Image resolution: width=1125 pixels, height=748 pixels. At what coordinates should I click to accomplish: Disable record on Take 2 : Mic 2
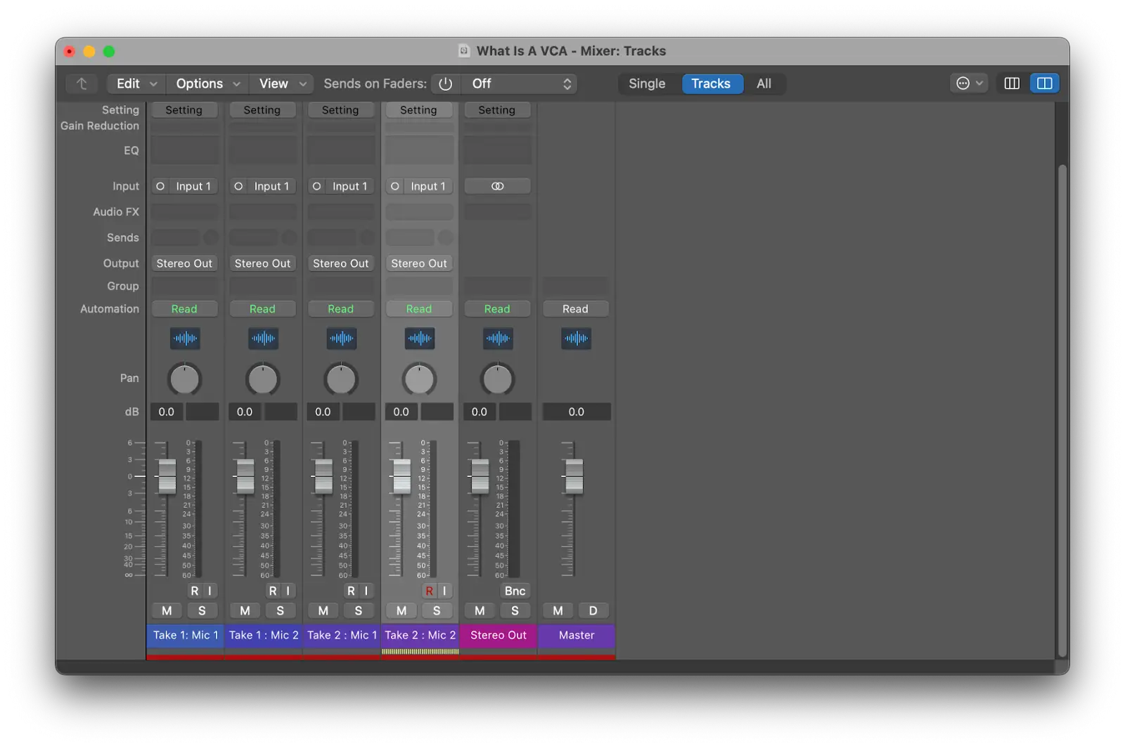429,591
